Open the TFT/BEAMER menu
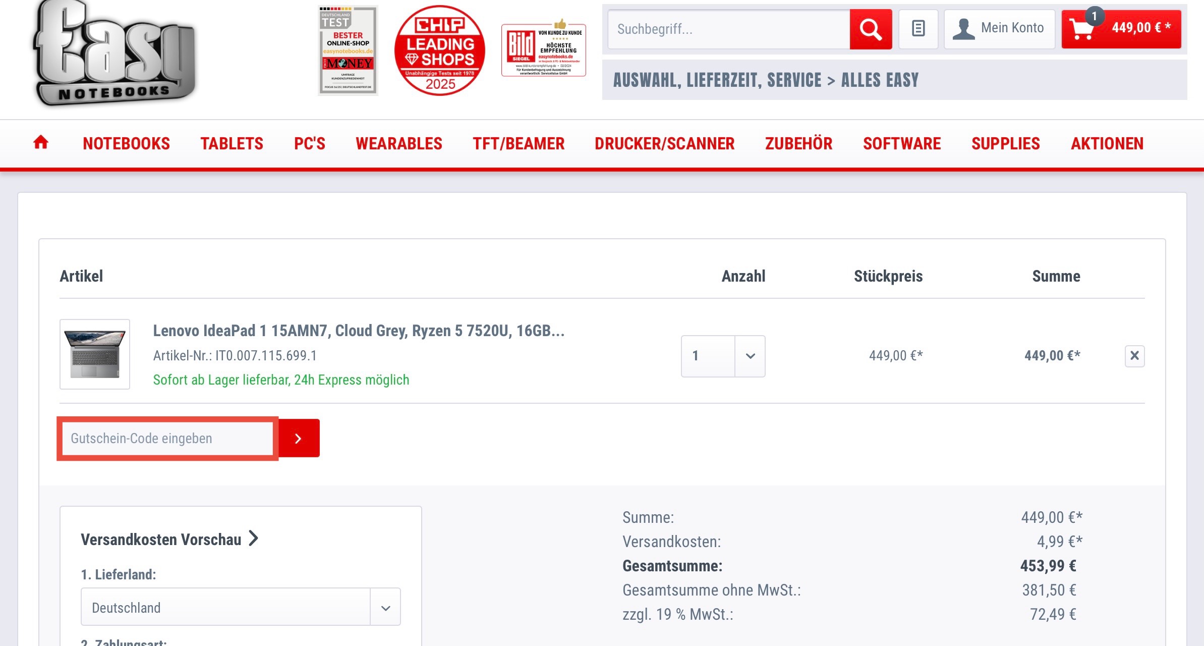 [x=519, y=143]
